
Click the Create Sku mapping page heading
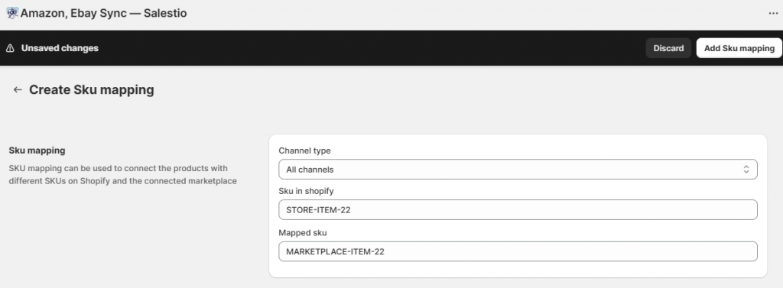coord(92,90)
